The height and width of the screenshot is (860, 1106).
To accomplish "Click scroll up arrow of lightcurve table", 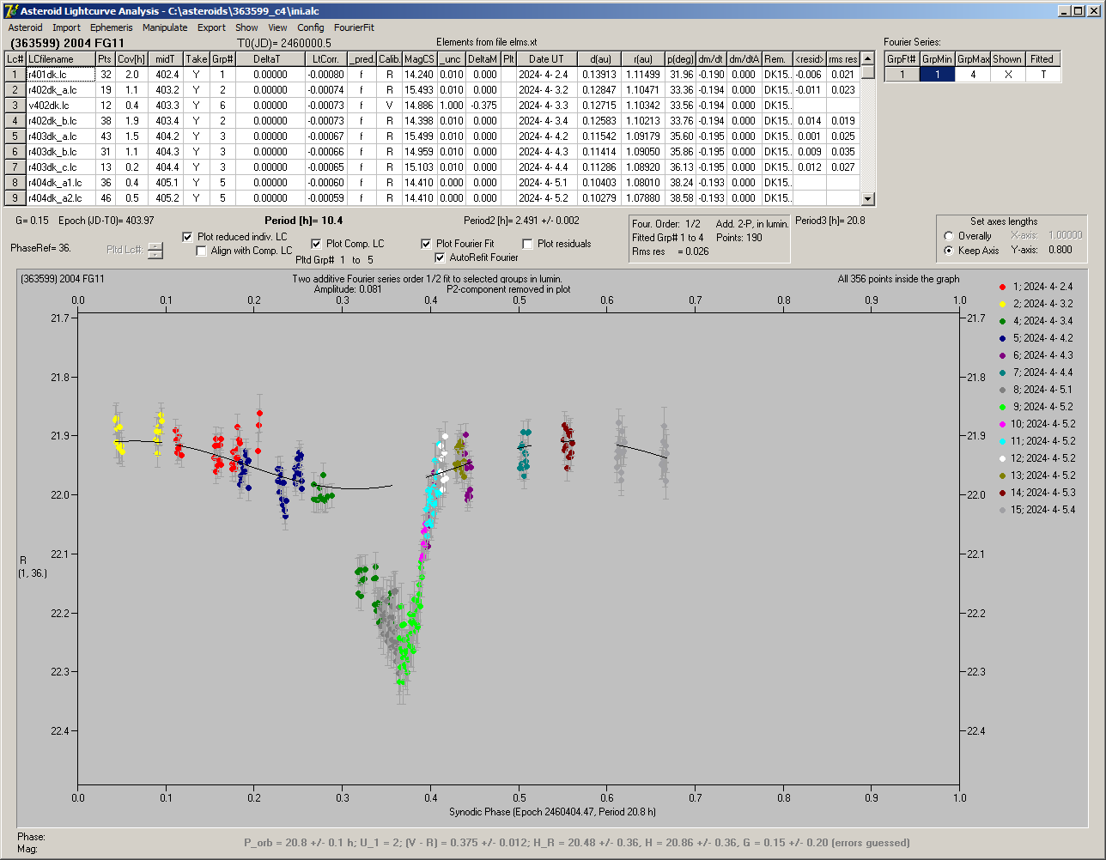I will click(x=868, y=58).
